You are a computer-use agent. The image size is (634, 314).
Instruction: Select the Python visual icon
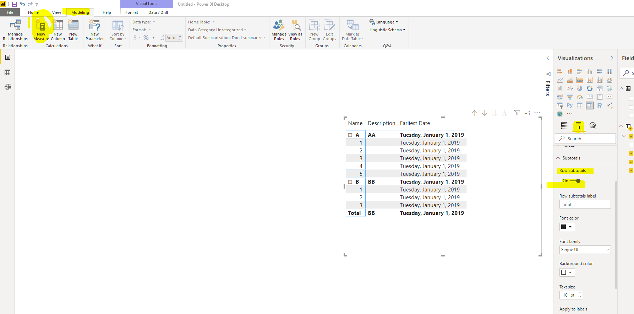tap(569, 105)
